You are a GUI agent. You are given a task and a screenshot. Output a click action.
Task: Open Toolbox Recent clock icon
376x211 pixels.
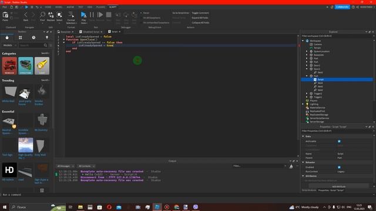33,38
